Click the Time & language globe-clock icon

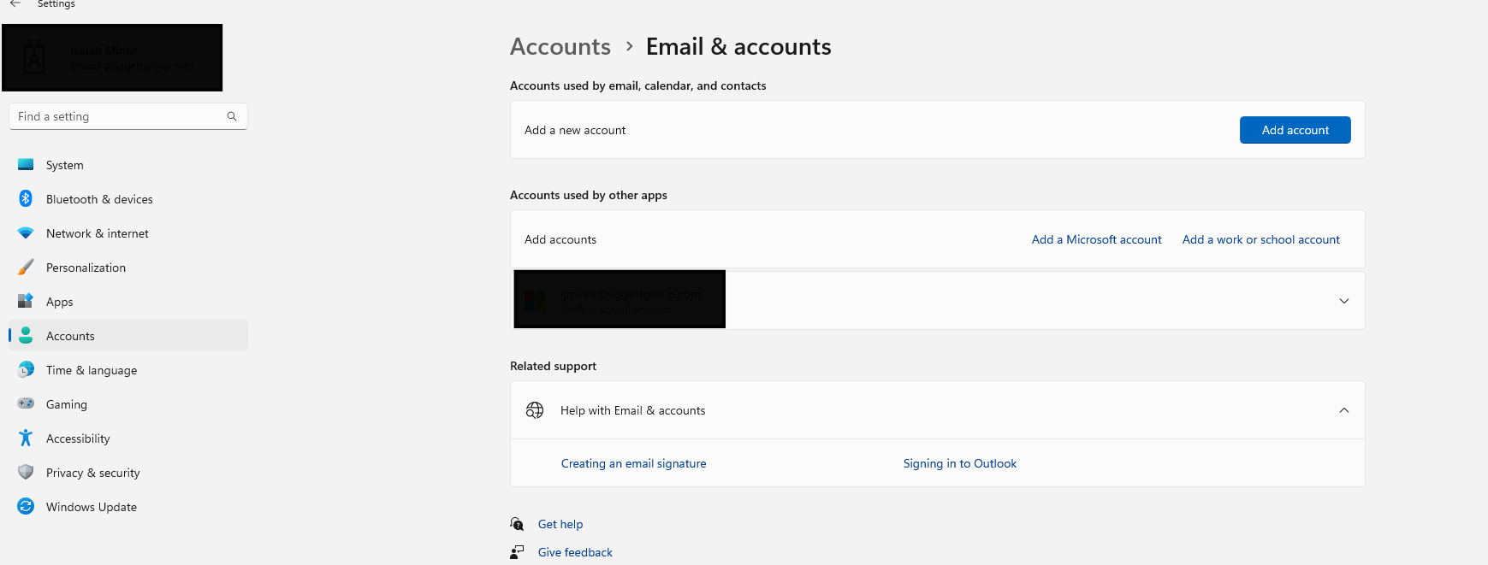(x=26, y=369)
